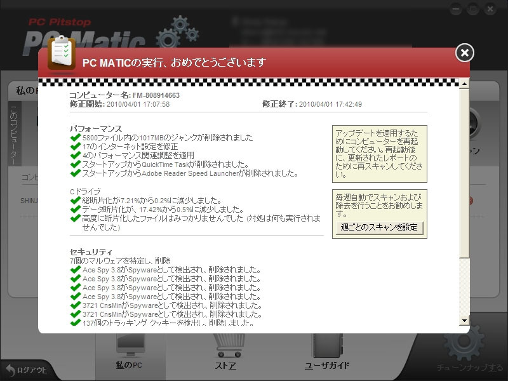This screenshot has width=508, height=381.
Task: Click the 1017MB junk deleted result line
Action: 168,138
